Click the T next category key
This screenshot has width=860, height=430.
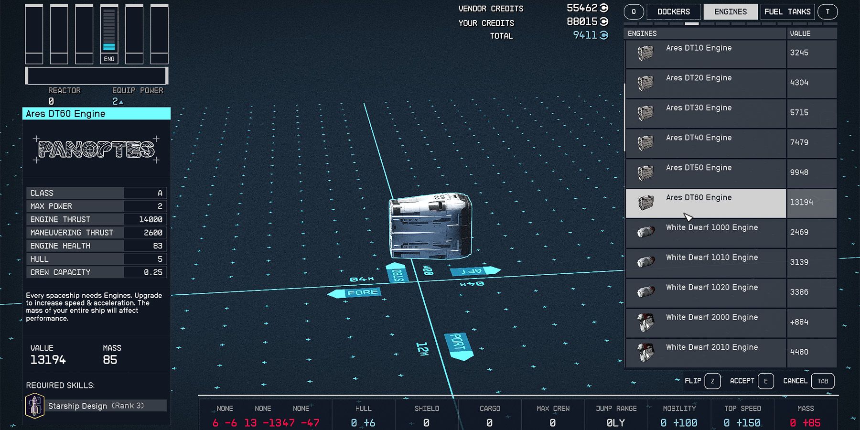828,12
